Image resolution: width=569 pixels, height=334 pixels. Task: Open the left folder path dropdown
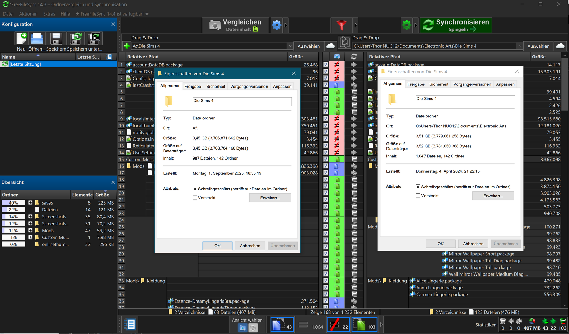(290, 46)
